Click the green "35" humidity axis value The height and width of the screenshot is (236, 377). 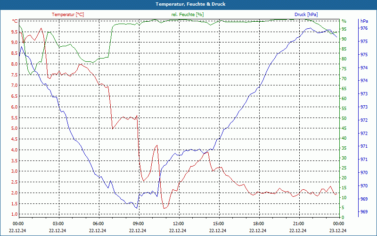coord(344,148)
